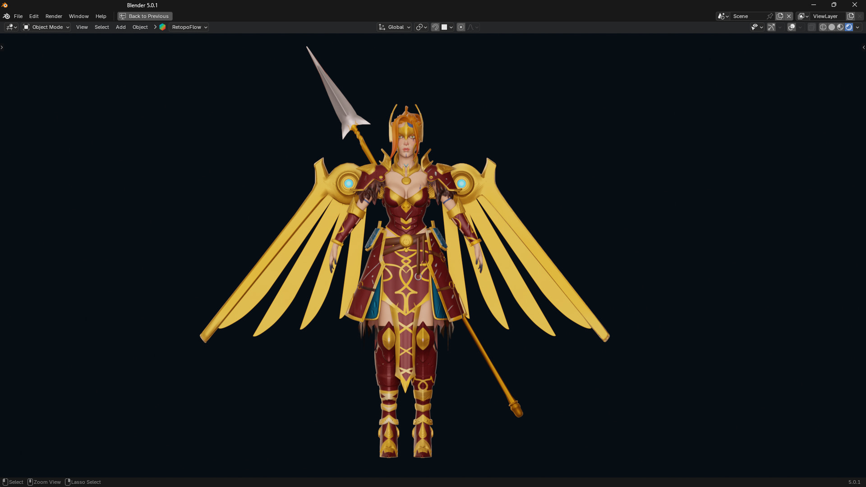Open the Object Mode dropdown

pos(46,27)
